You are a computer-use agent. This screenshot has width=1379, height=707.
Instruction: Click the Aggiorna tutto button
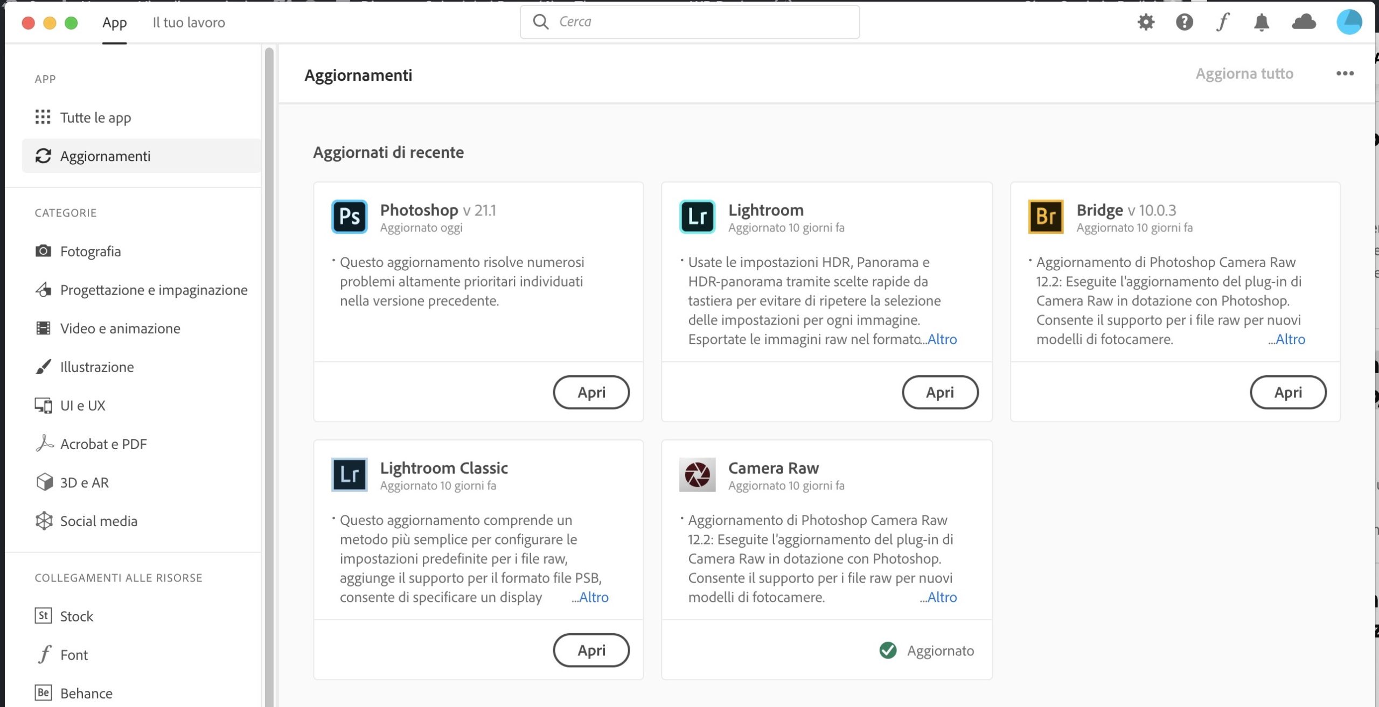tap(1244, 74)
